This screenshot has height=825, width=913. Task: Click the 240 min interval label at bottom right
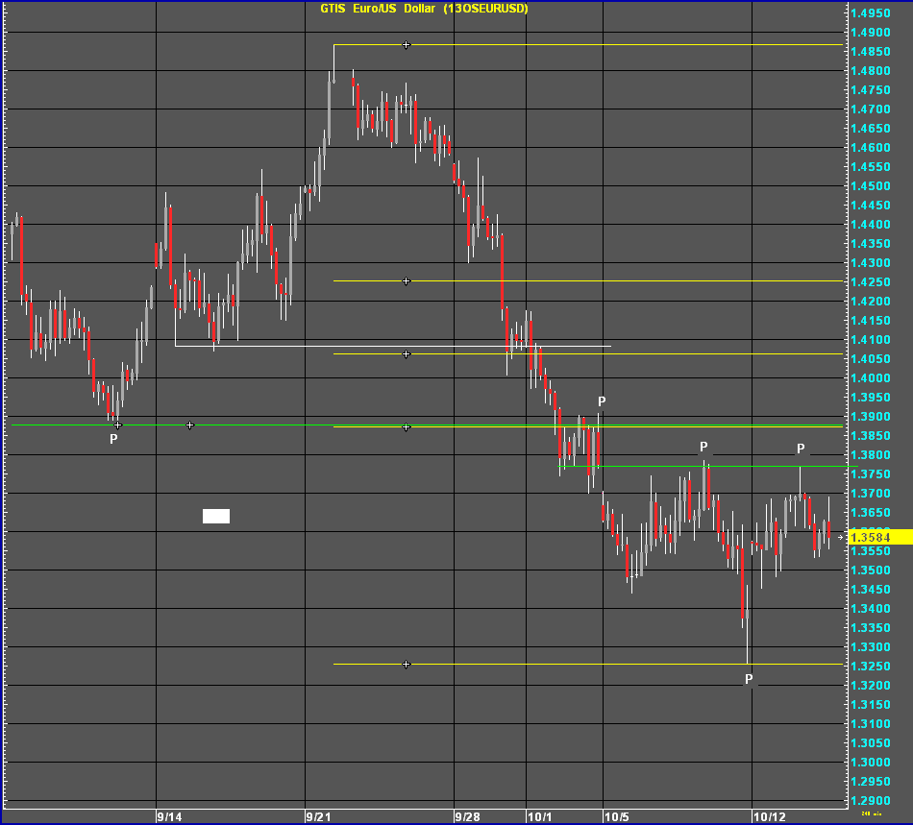(x=871, y=813)
